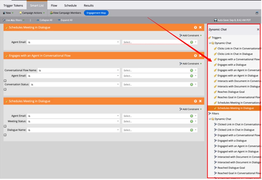
Task: Click the window restore icon in the toolbar
Action: tap(257, 13)
